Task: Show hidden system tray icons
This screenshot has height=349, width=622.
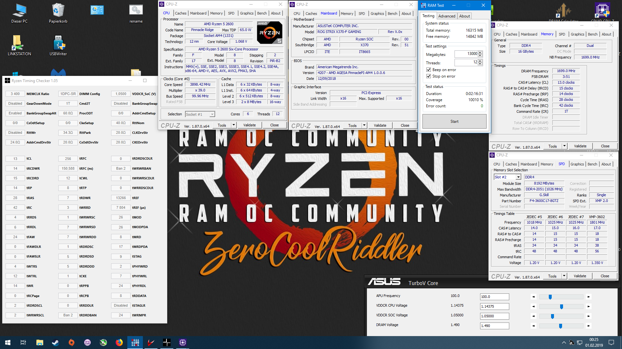Action: tap(564, 343)
